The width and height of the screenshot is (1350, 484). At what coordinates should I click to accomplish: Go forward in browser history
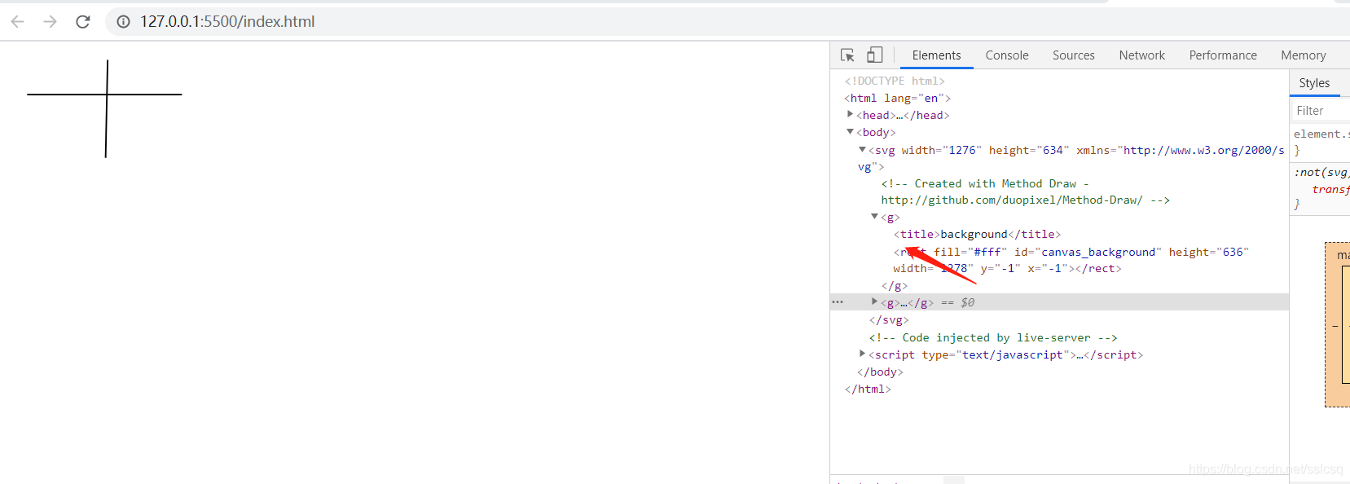(x=51, y=21)
